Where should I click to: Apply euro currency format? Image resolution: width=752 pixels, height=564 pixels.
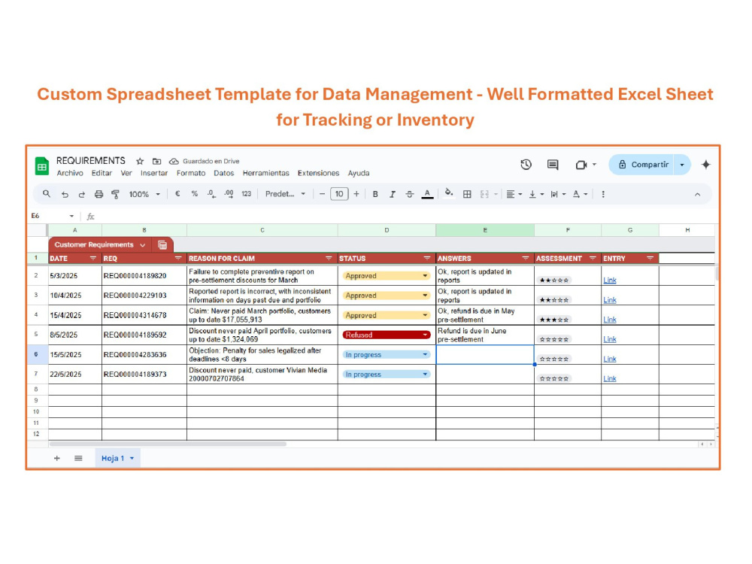click(x=177, y=194)
